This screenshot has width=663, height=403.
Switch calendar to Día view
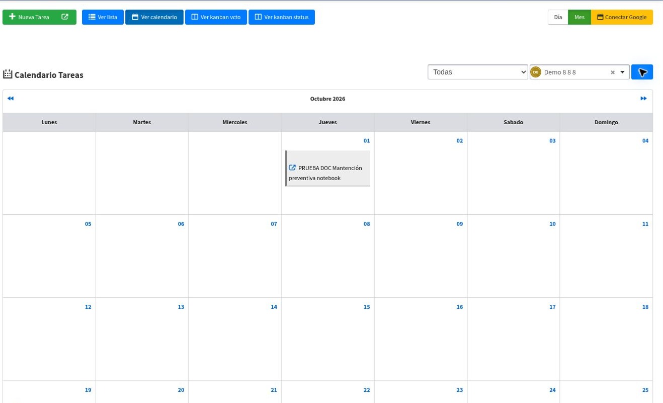click(558, 17)
